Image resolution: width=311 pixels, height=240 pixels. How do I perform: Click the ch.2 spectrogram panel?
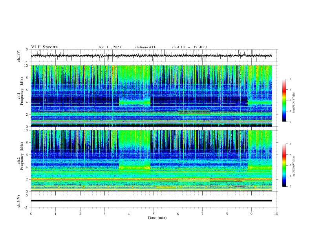tap(151, 161)
